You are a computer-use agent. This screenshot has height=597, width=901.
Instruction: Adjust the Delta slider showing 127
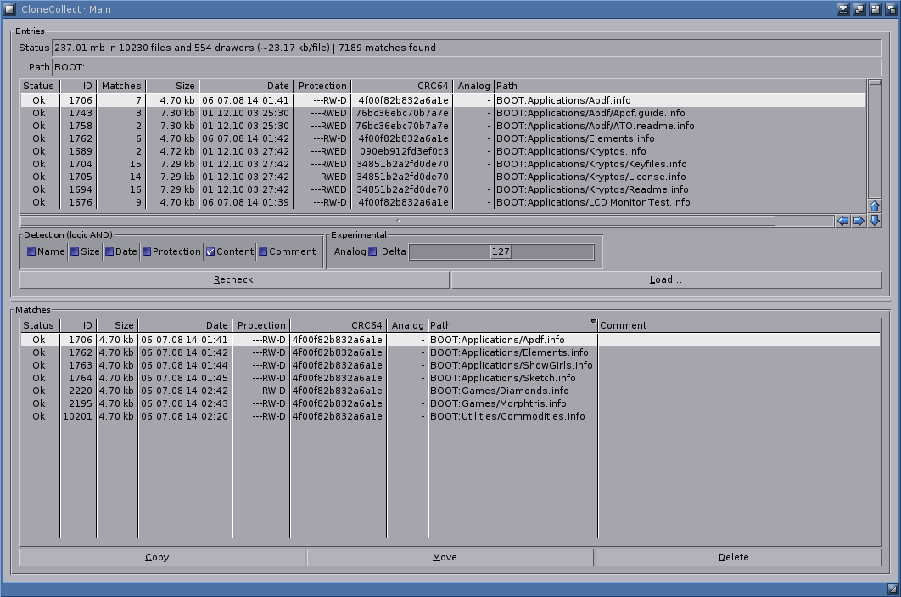[x=501, y=251]
